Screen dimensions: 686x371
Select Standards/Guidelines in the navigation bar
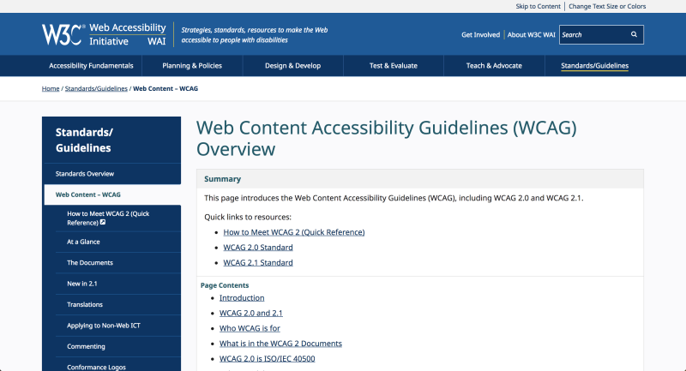pyautogui.click(x=594, y=66)
